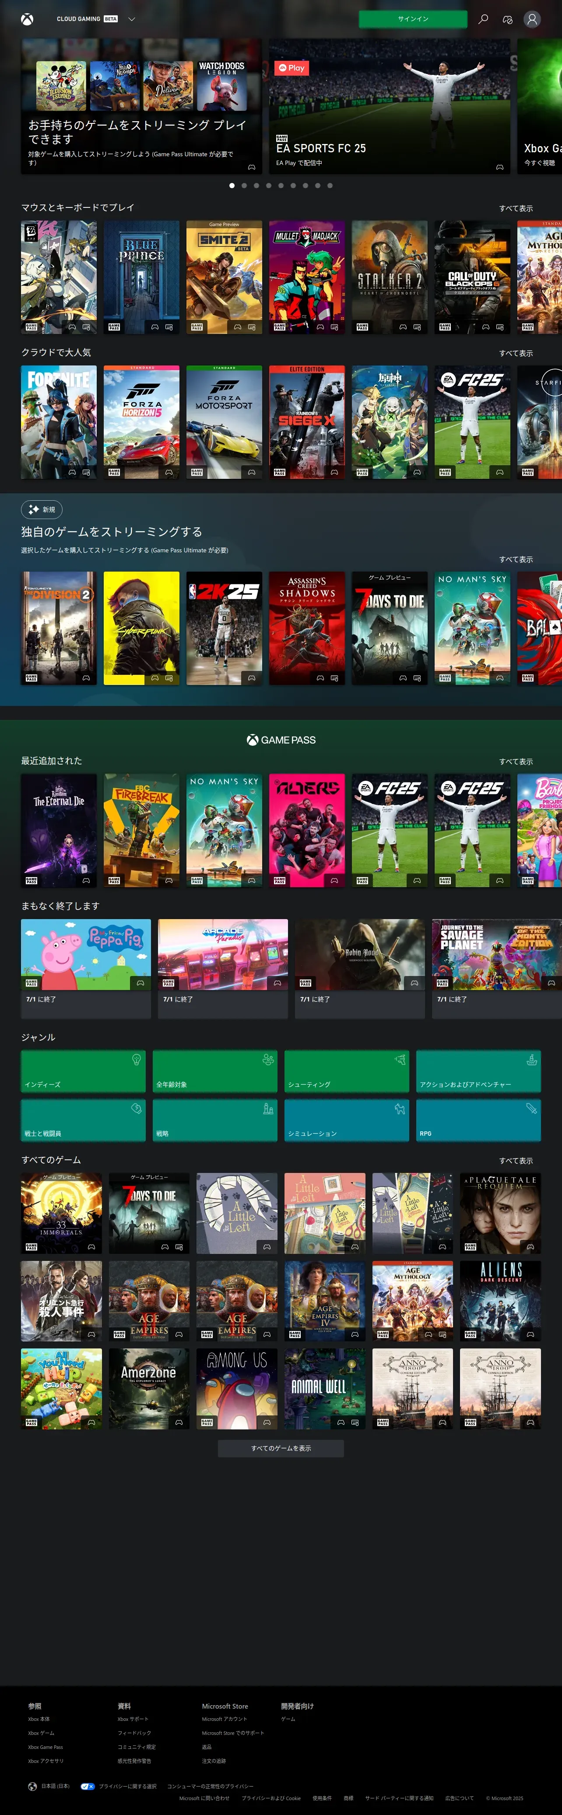Image resolution: width=562 pixels, height=1815 pixels.
Task: Click the sparkle 新規 badge
Action: (42, 509)
